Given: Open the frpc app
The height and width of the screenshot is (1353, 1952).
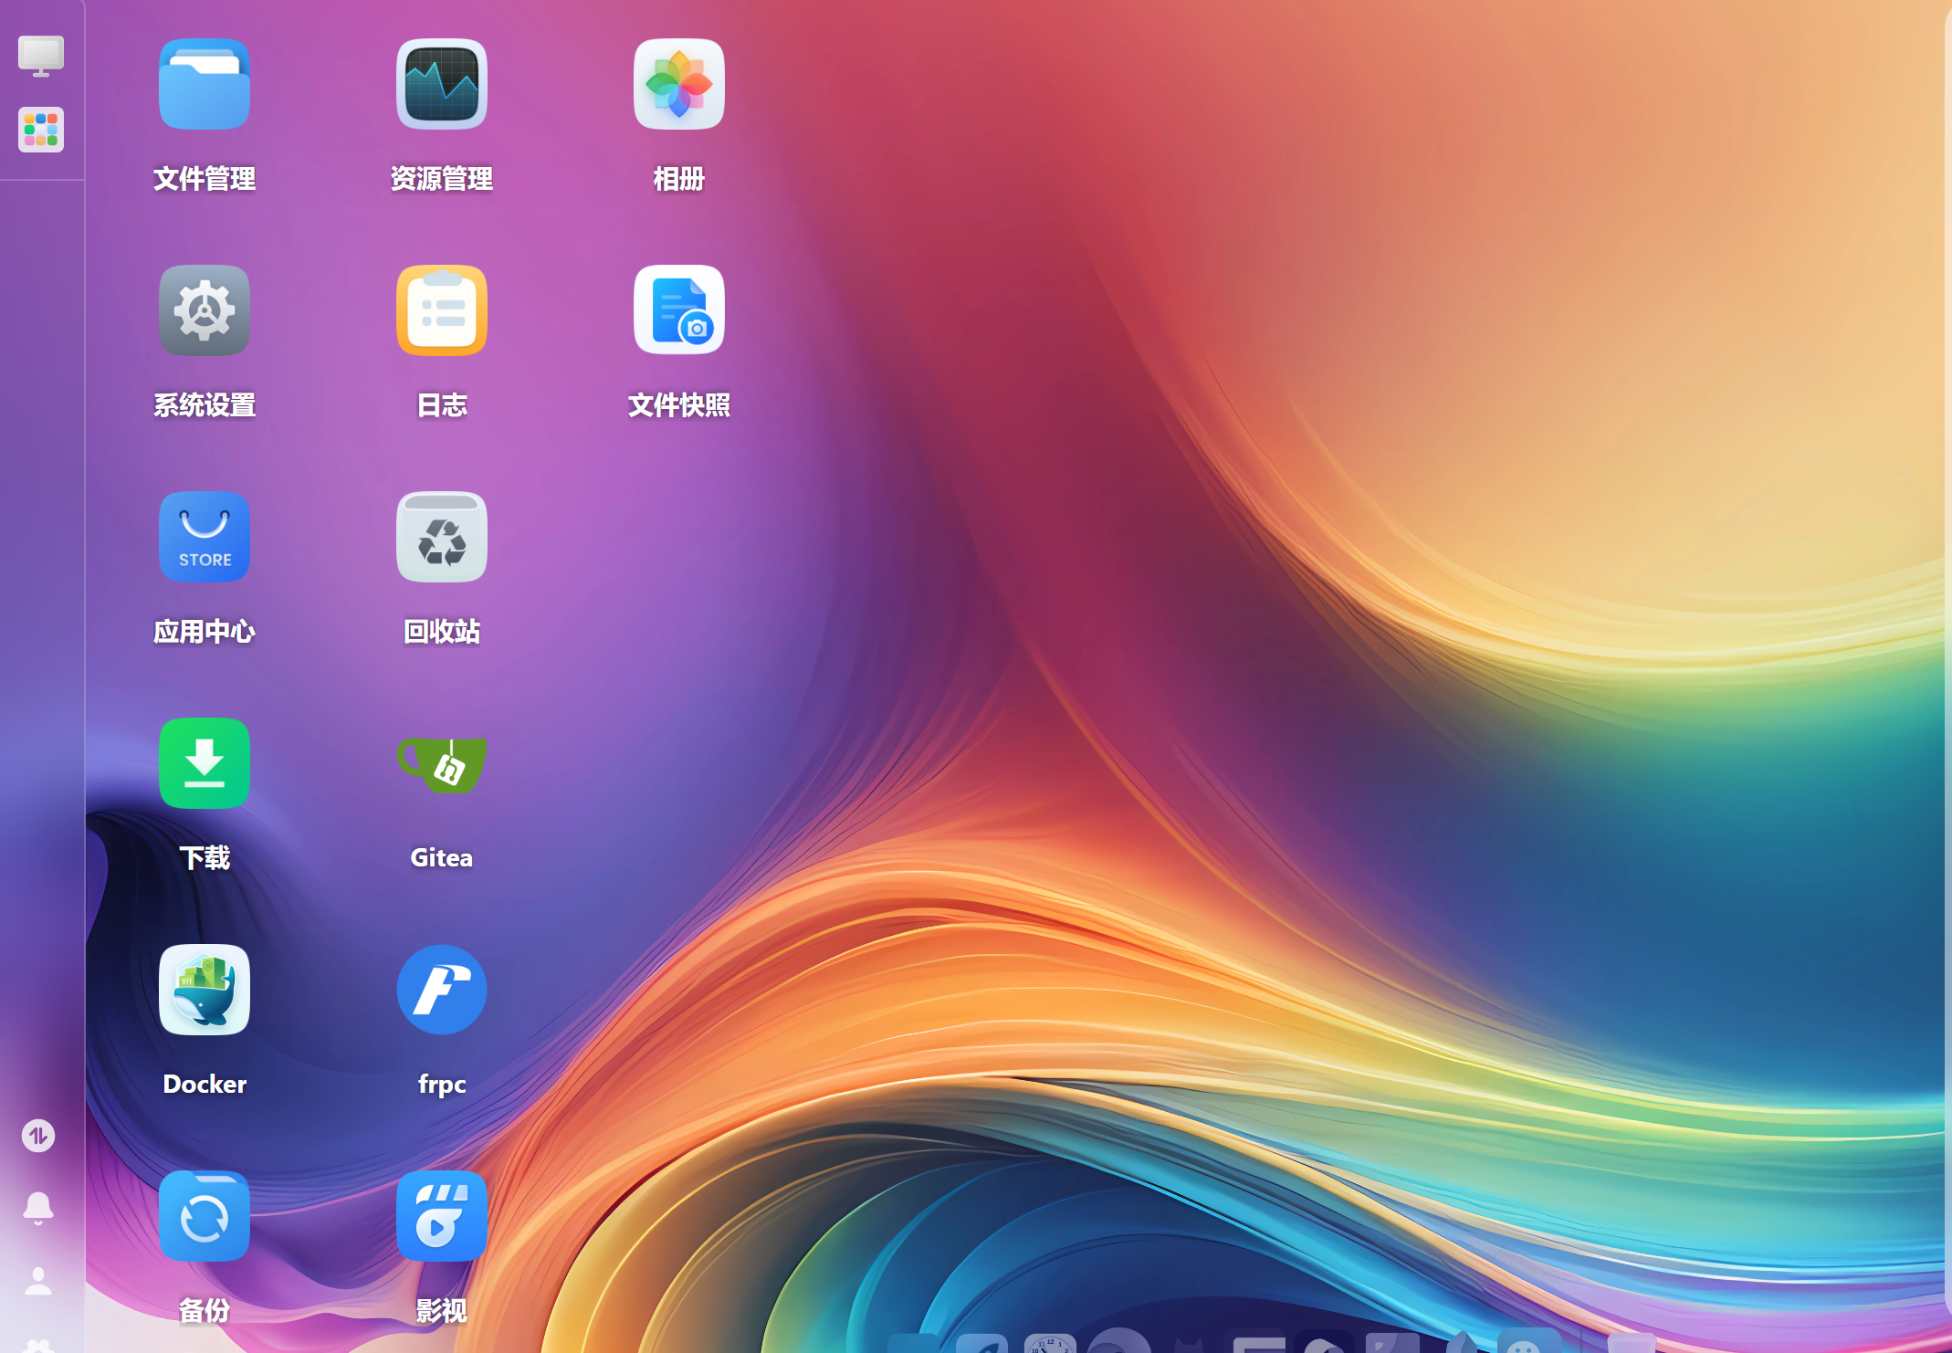Looking at the screenshot, I should pyautogui.click(x=441, y=991).
